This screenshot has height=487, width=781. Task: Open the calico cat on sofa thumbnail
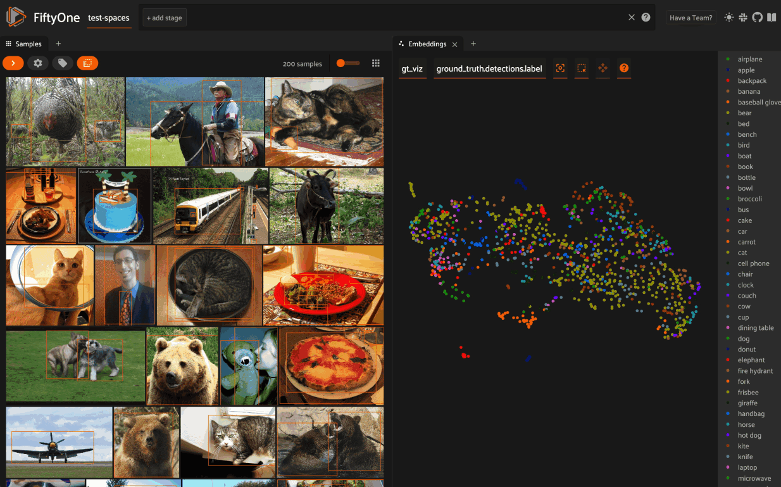[325, 122]
